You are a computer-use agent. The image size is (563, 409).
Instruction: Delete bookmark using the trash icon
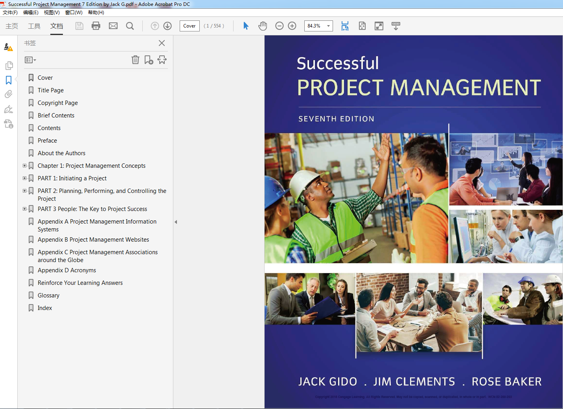pos(135,60)
